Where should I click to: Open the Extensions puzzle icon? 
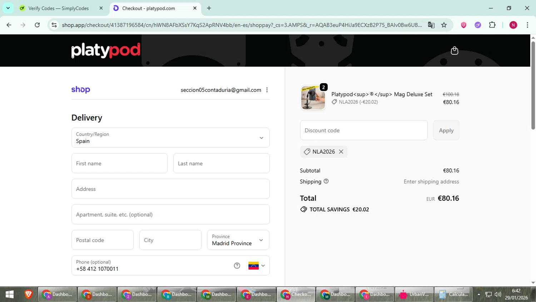(492, 25)
